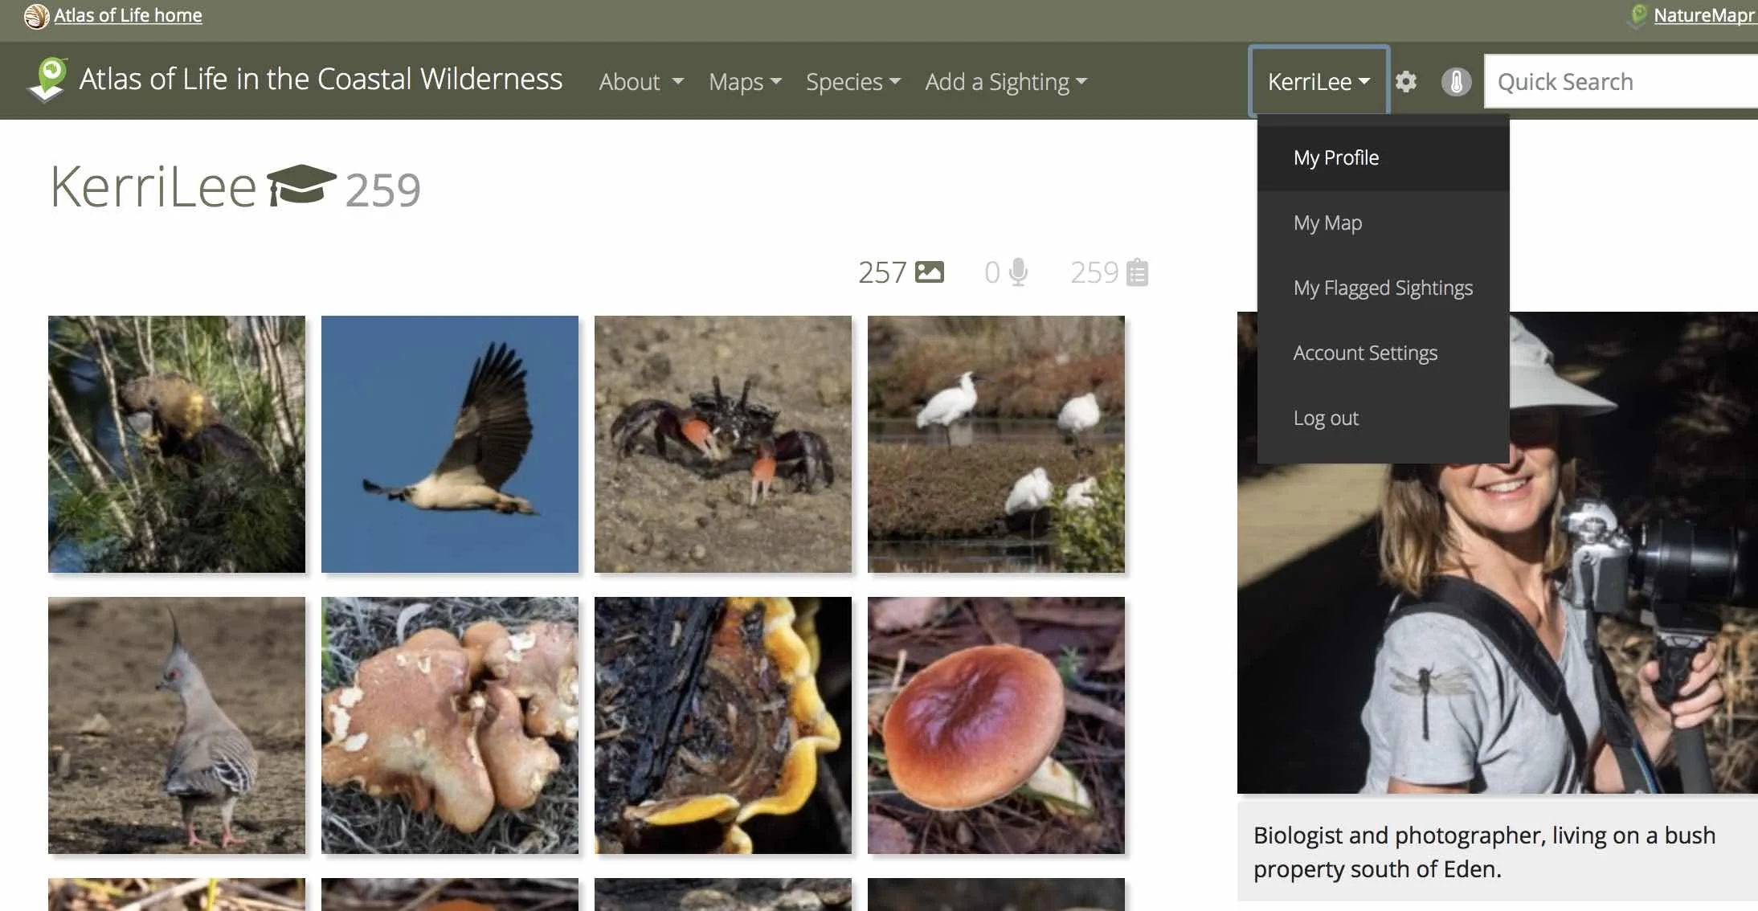Image resolution: width=1758 pixels, height=911 pixels.
Task: Open the red-brown mushroom cap photo
Action: coord(996,725)
